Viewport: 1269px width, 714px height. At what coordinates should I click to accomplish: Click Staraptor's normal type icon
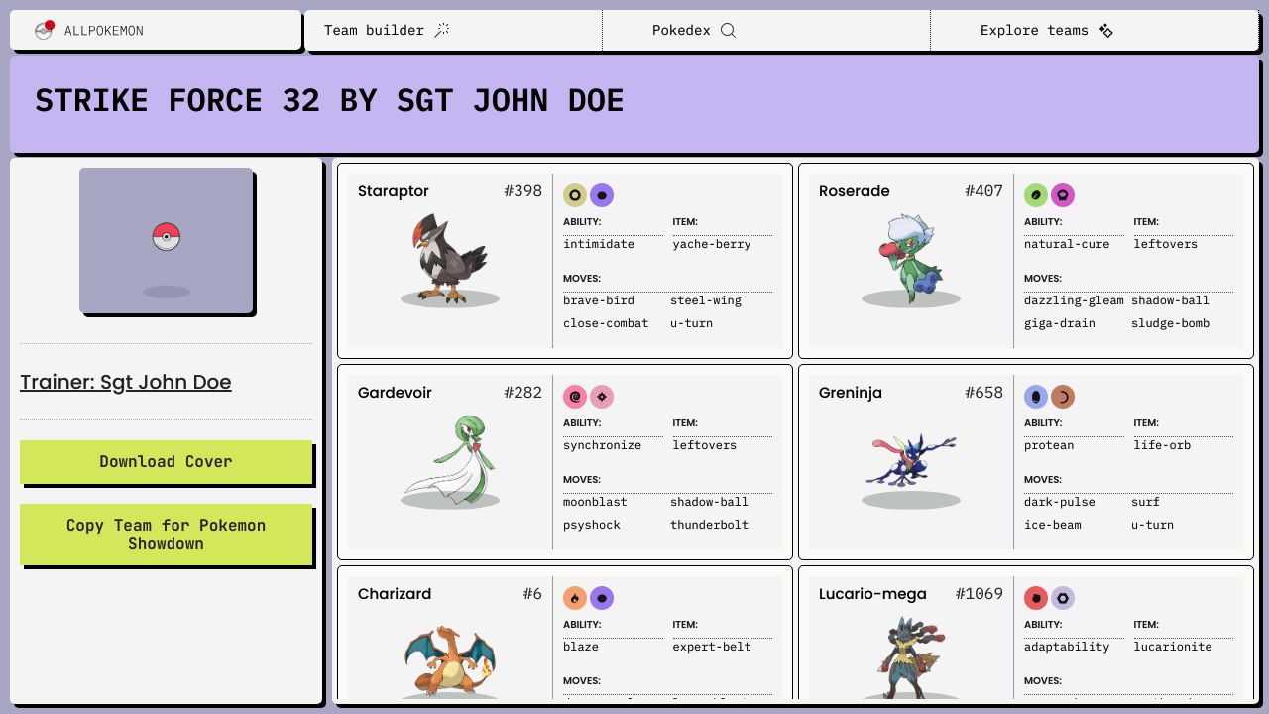(x=575, y=195)
